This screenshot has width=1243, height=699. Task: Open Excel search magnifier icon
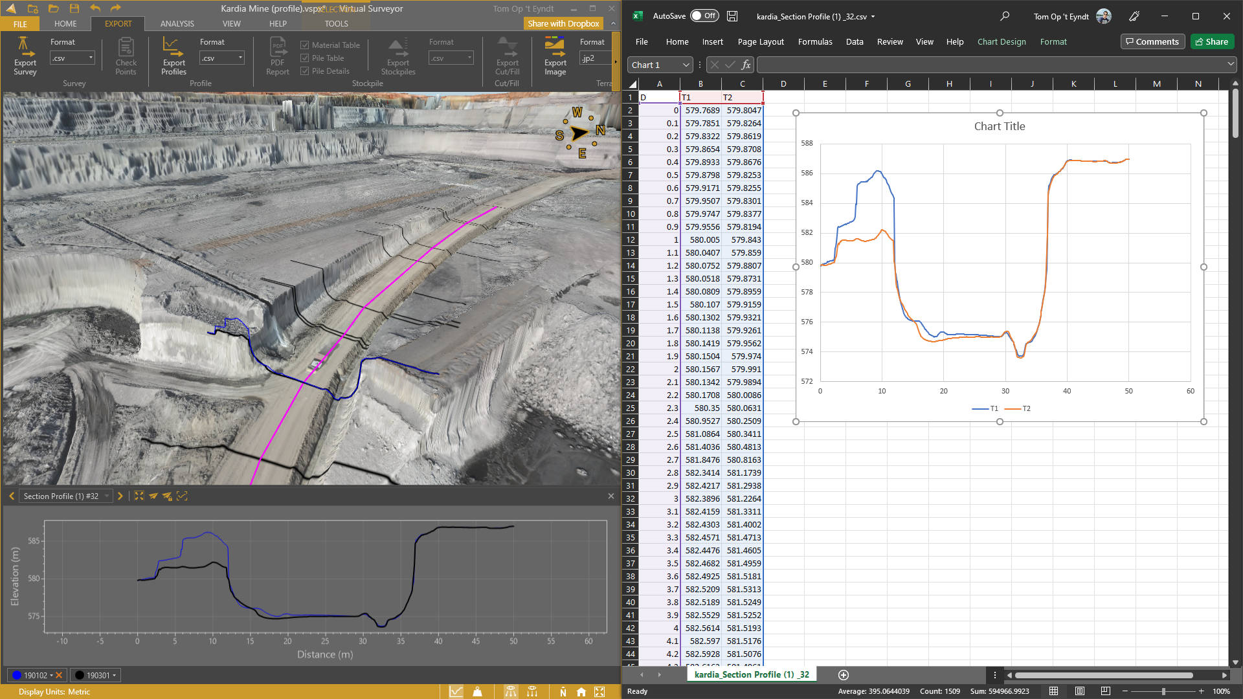pos(1004,16)
